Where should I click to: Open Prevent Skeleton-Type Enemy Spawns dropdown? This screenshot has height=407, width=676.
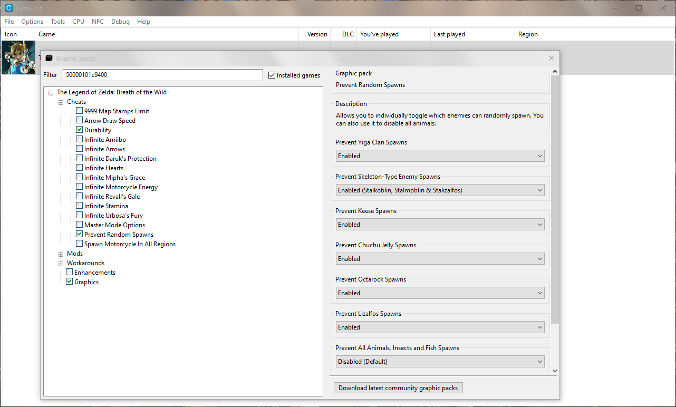[x=440, y=190]
